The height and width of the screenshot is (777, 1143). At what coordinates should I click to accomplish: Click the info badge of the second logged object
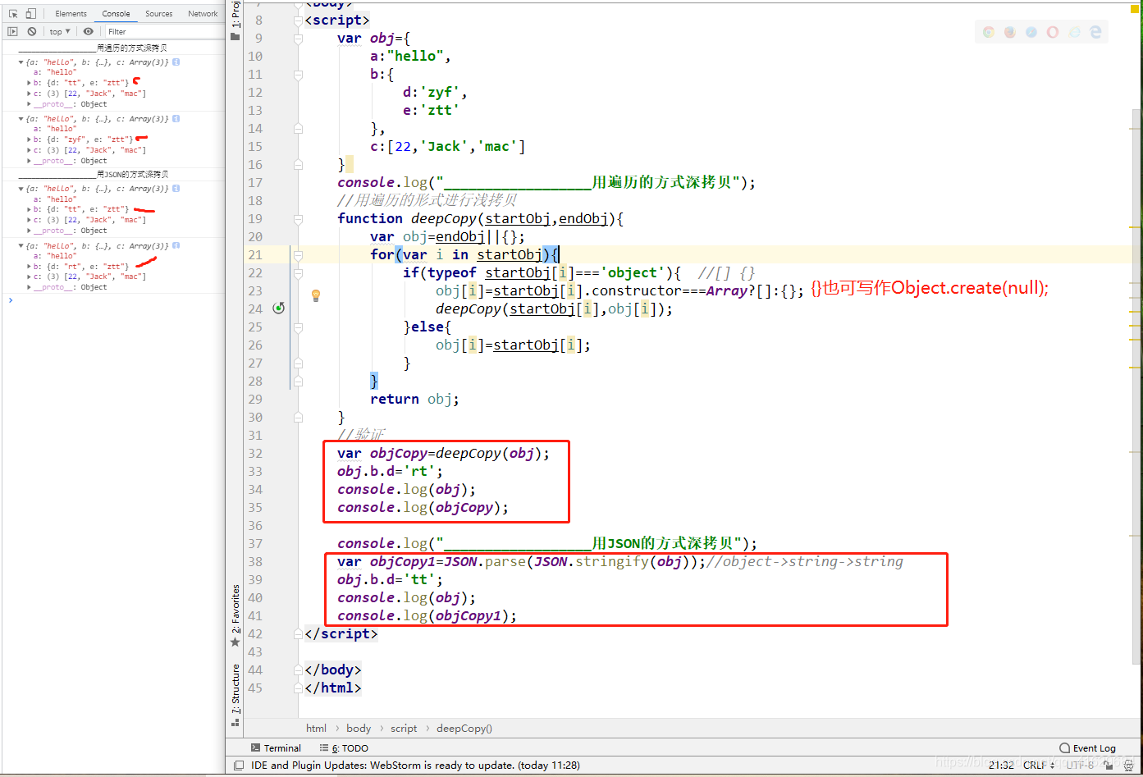pyautogui.click(x=176, y=119)
